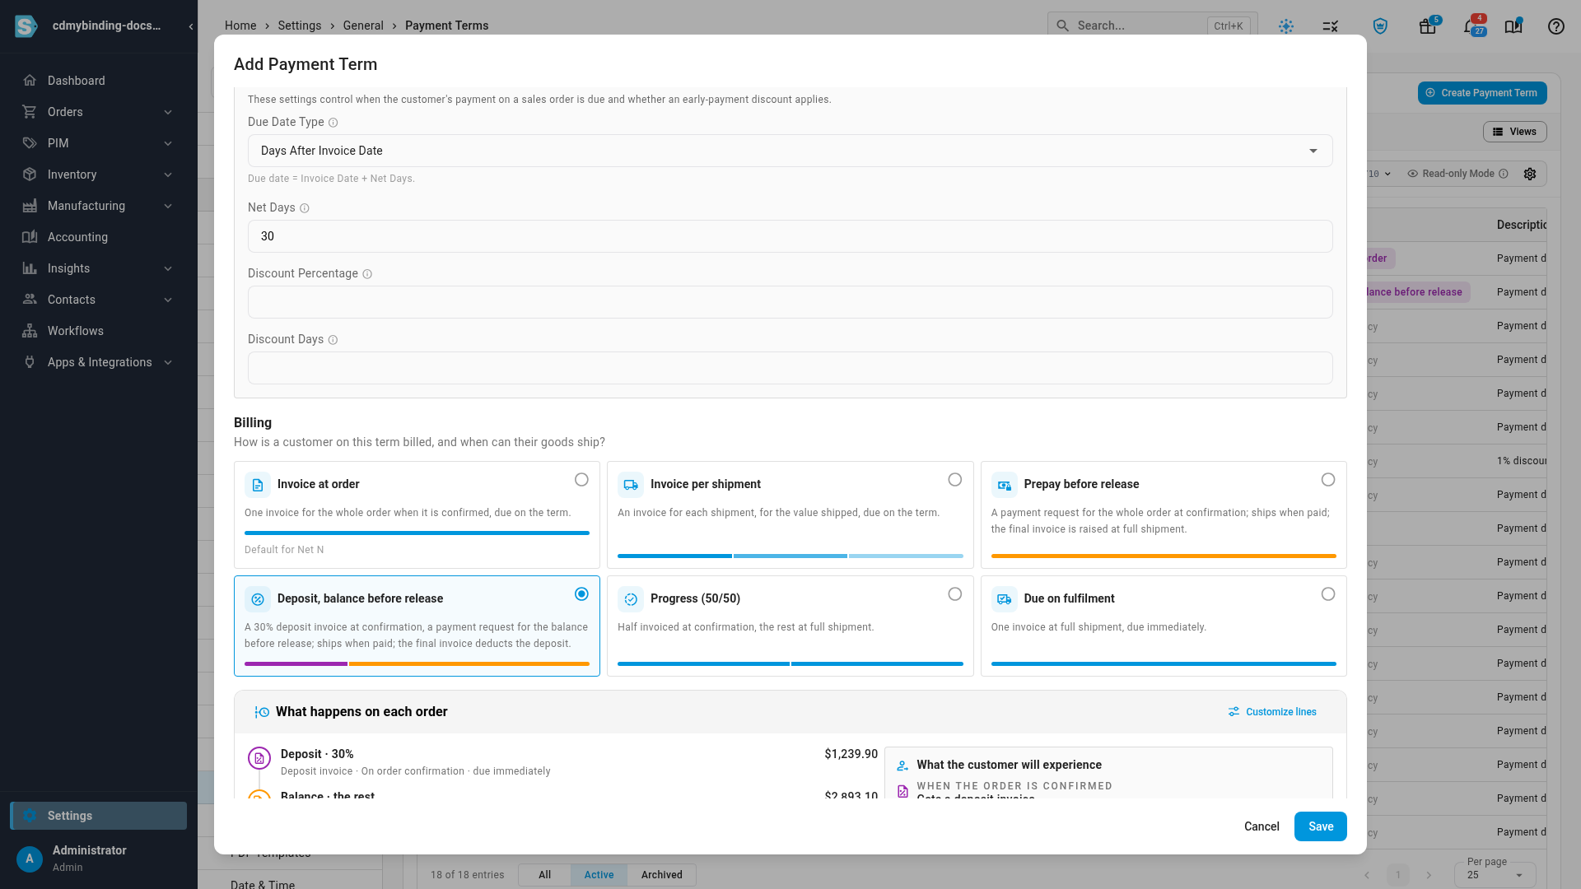Select Invoice per shipment radio button
The width and height of the screenshot is (1581, 889).
point(954,480)
